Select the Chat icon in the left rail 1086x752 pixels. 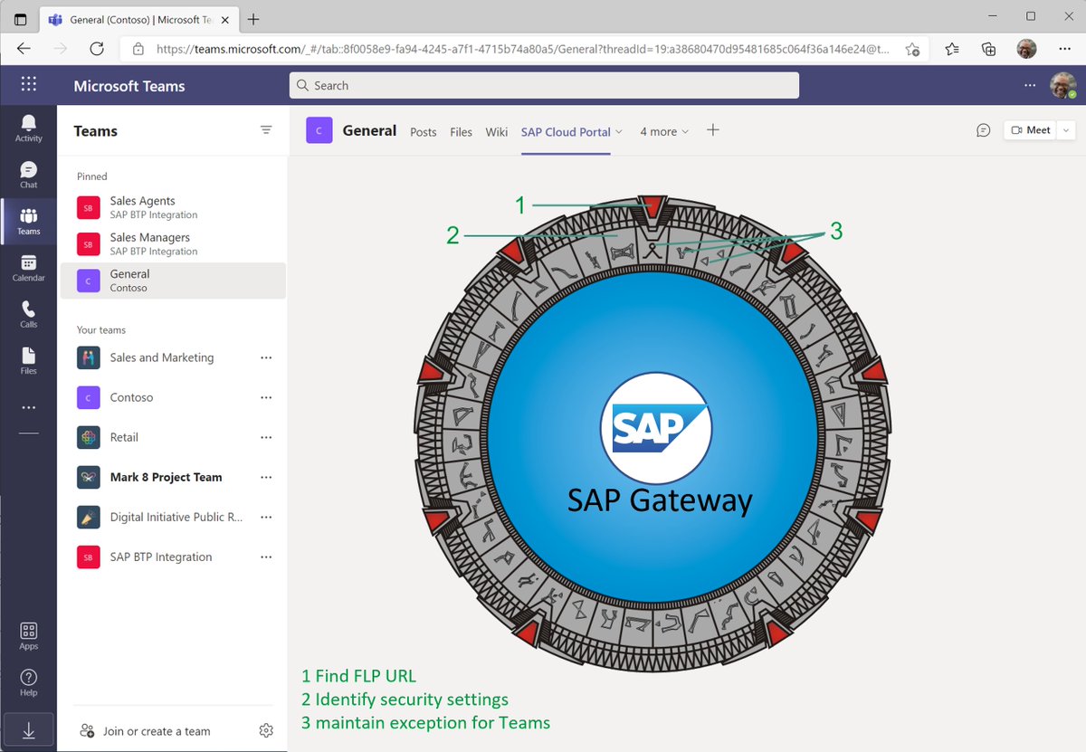click(x=28, y=170)
